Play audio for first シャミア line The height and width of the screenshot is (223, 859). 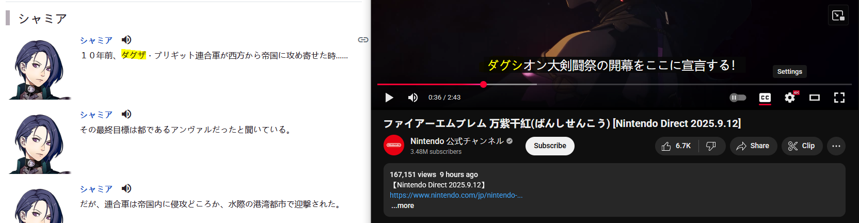(x=126, y=40)
